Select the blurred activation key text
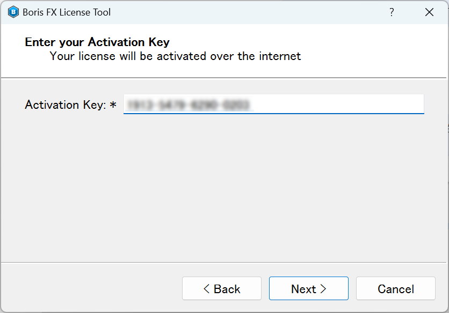Viewport: 449px width, 313px height. 189,105
